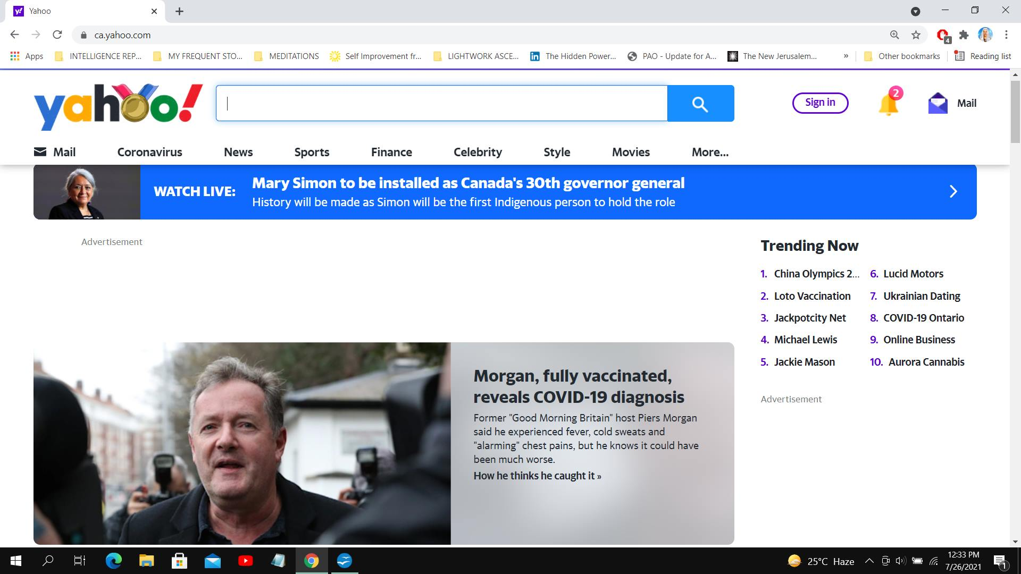1021x574 pixels.
Task: Open the More... navigation menu
Action: tap(710, 152)
